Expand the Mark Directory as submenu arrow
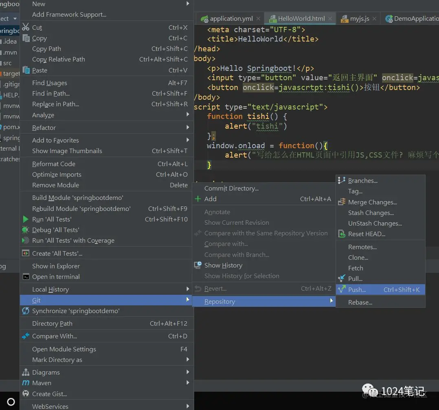This screenshot has height=410, width=439. tap(188, 360)
